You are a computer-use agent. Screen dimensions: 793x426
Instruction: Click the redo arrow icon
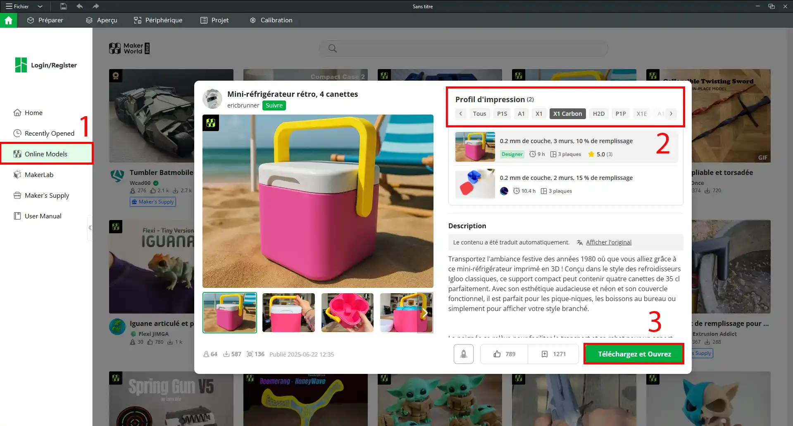[x=96, y=6]
